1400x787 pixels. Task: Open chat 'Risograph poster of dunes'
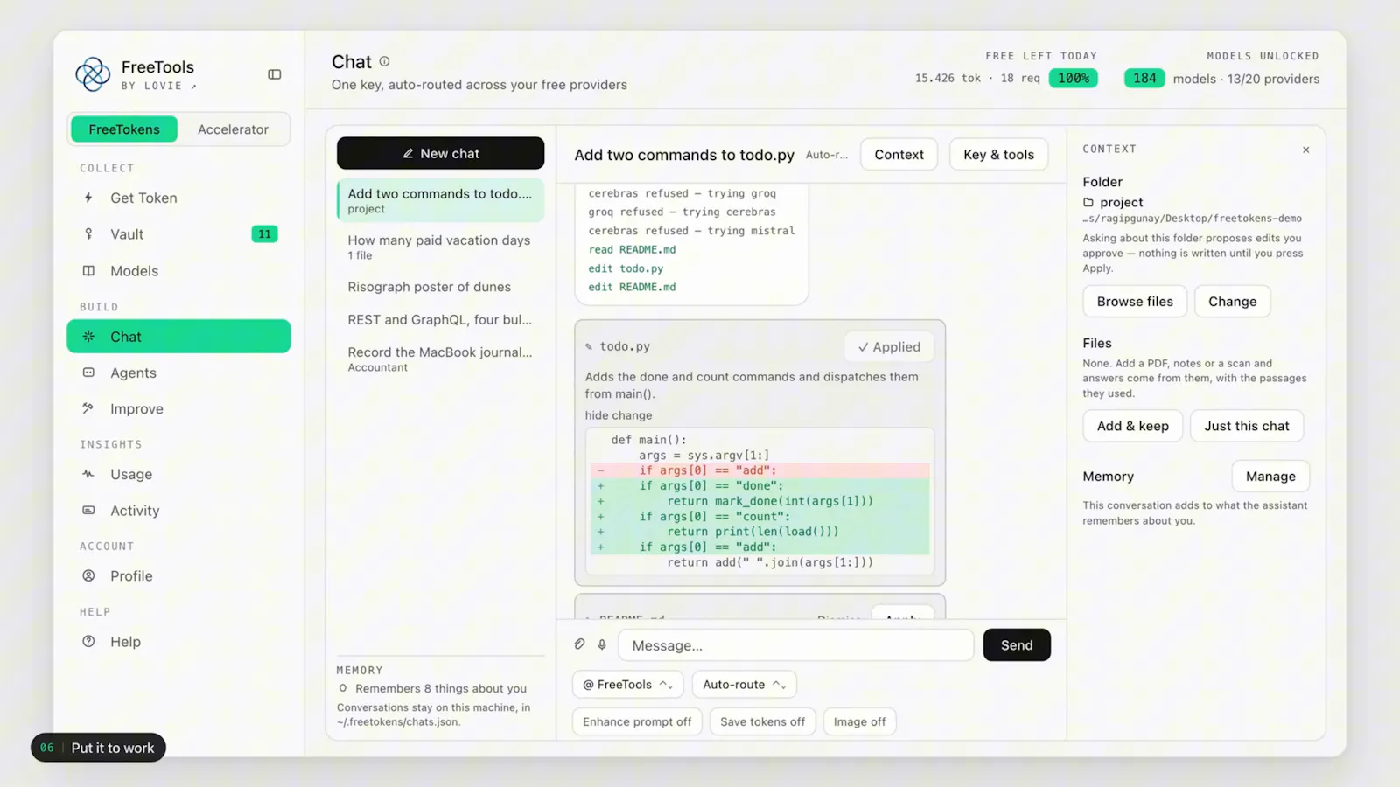(440, 287)
